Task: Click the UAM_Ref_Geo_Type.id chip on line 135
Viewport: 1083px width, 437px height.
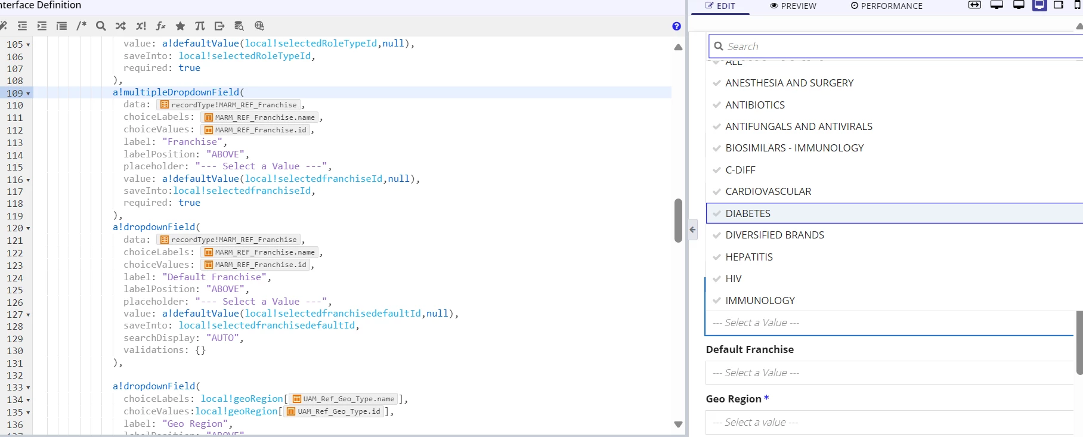Action: pyautogui.click(x=333, y=411)
